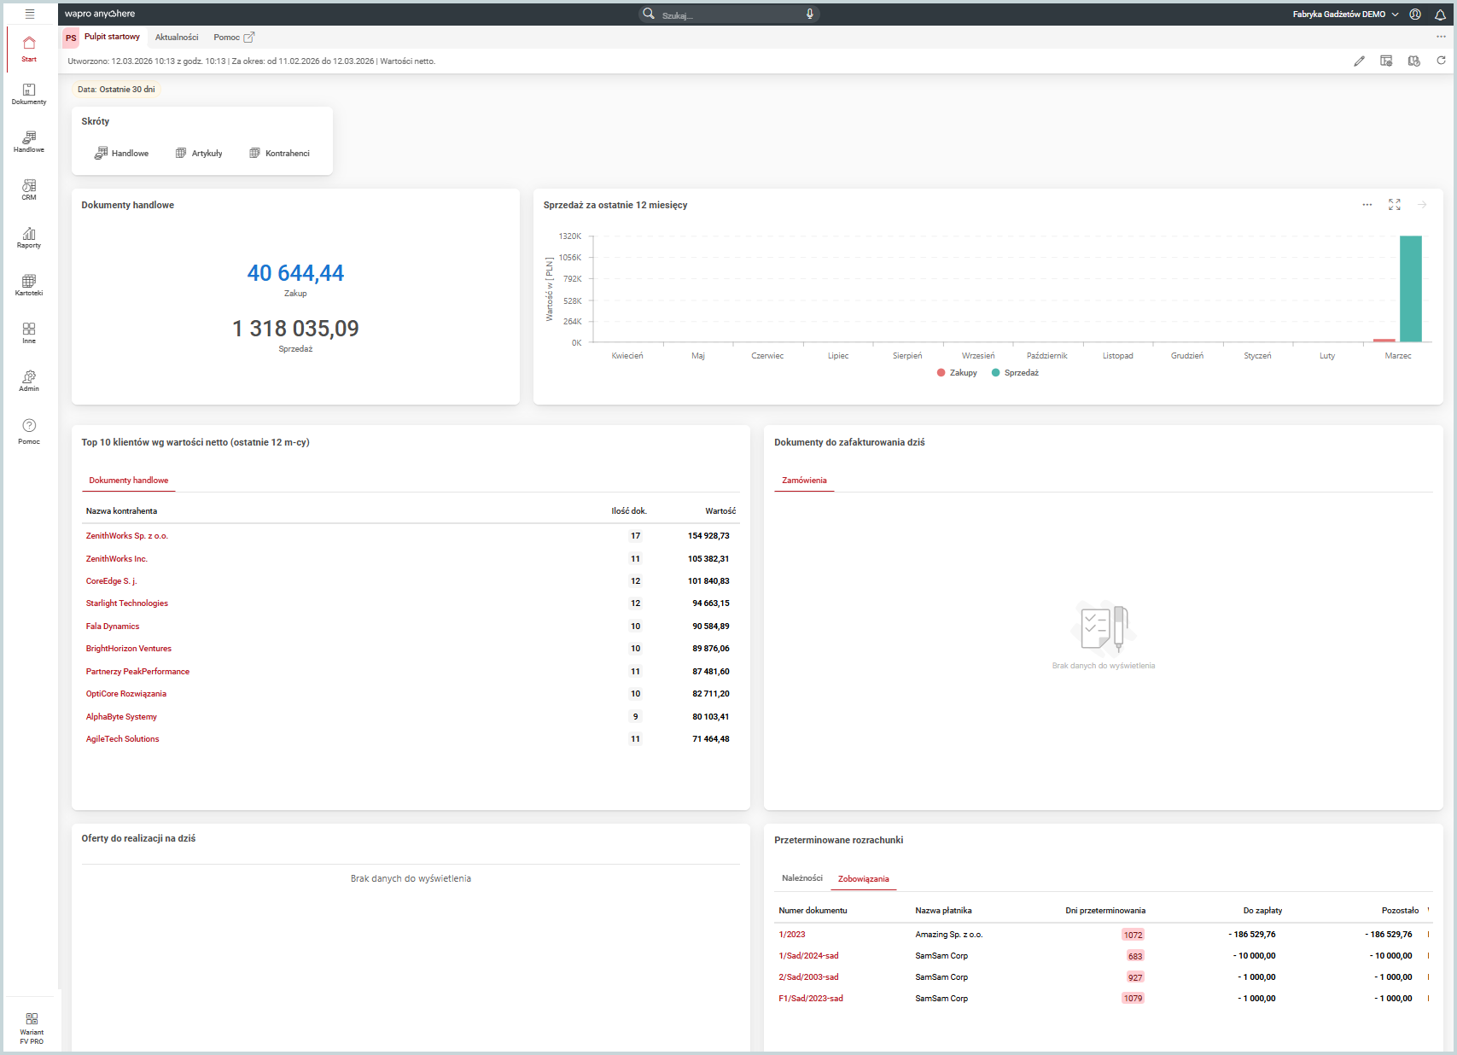
Task: Open client AgileTech Solutions
Action: pos(122,739)
